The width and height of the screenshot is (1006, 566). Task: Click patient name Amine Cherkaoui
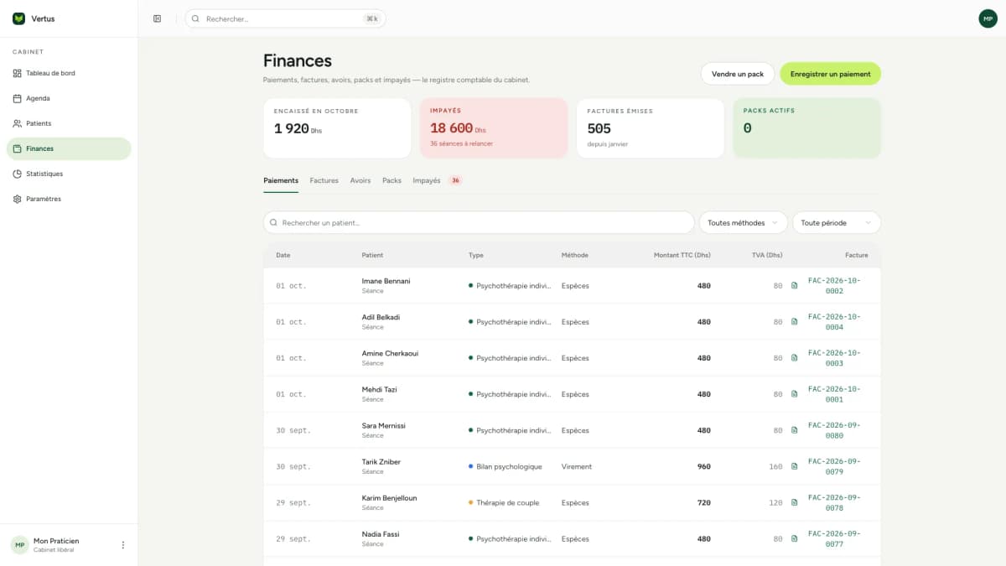coord(390,353)
